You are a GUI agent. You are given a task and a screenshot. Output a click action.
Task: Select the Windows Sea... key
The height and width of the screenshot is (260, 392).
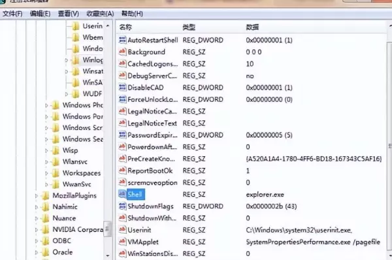coord(82,138)
